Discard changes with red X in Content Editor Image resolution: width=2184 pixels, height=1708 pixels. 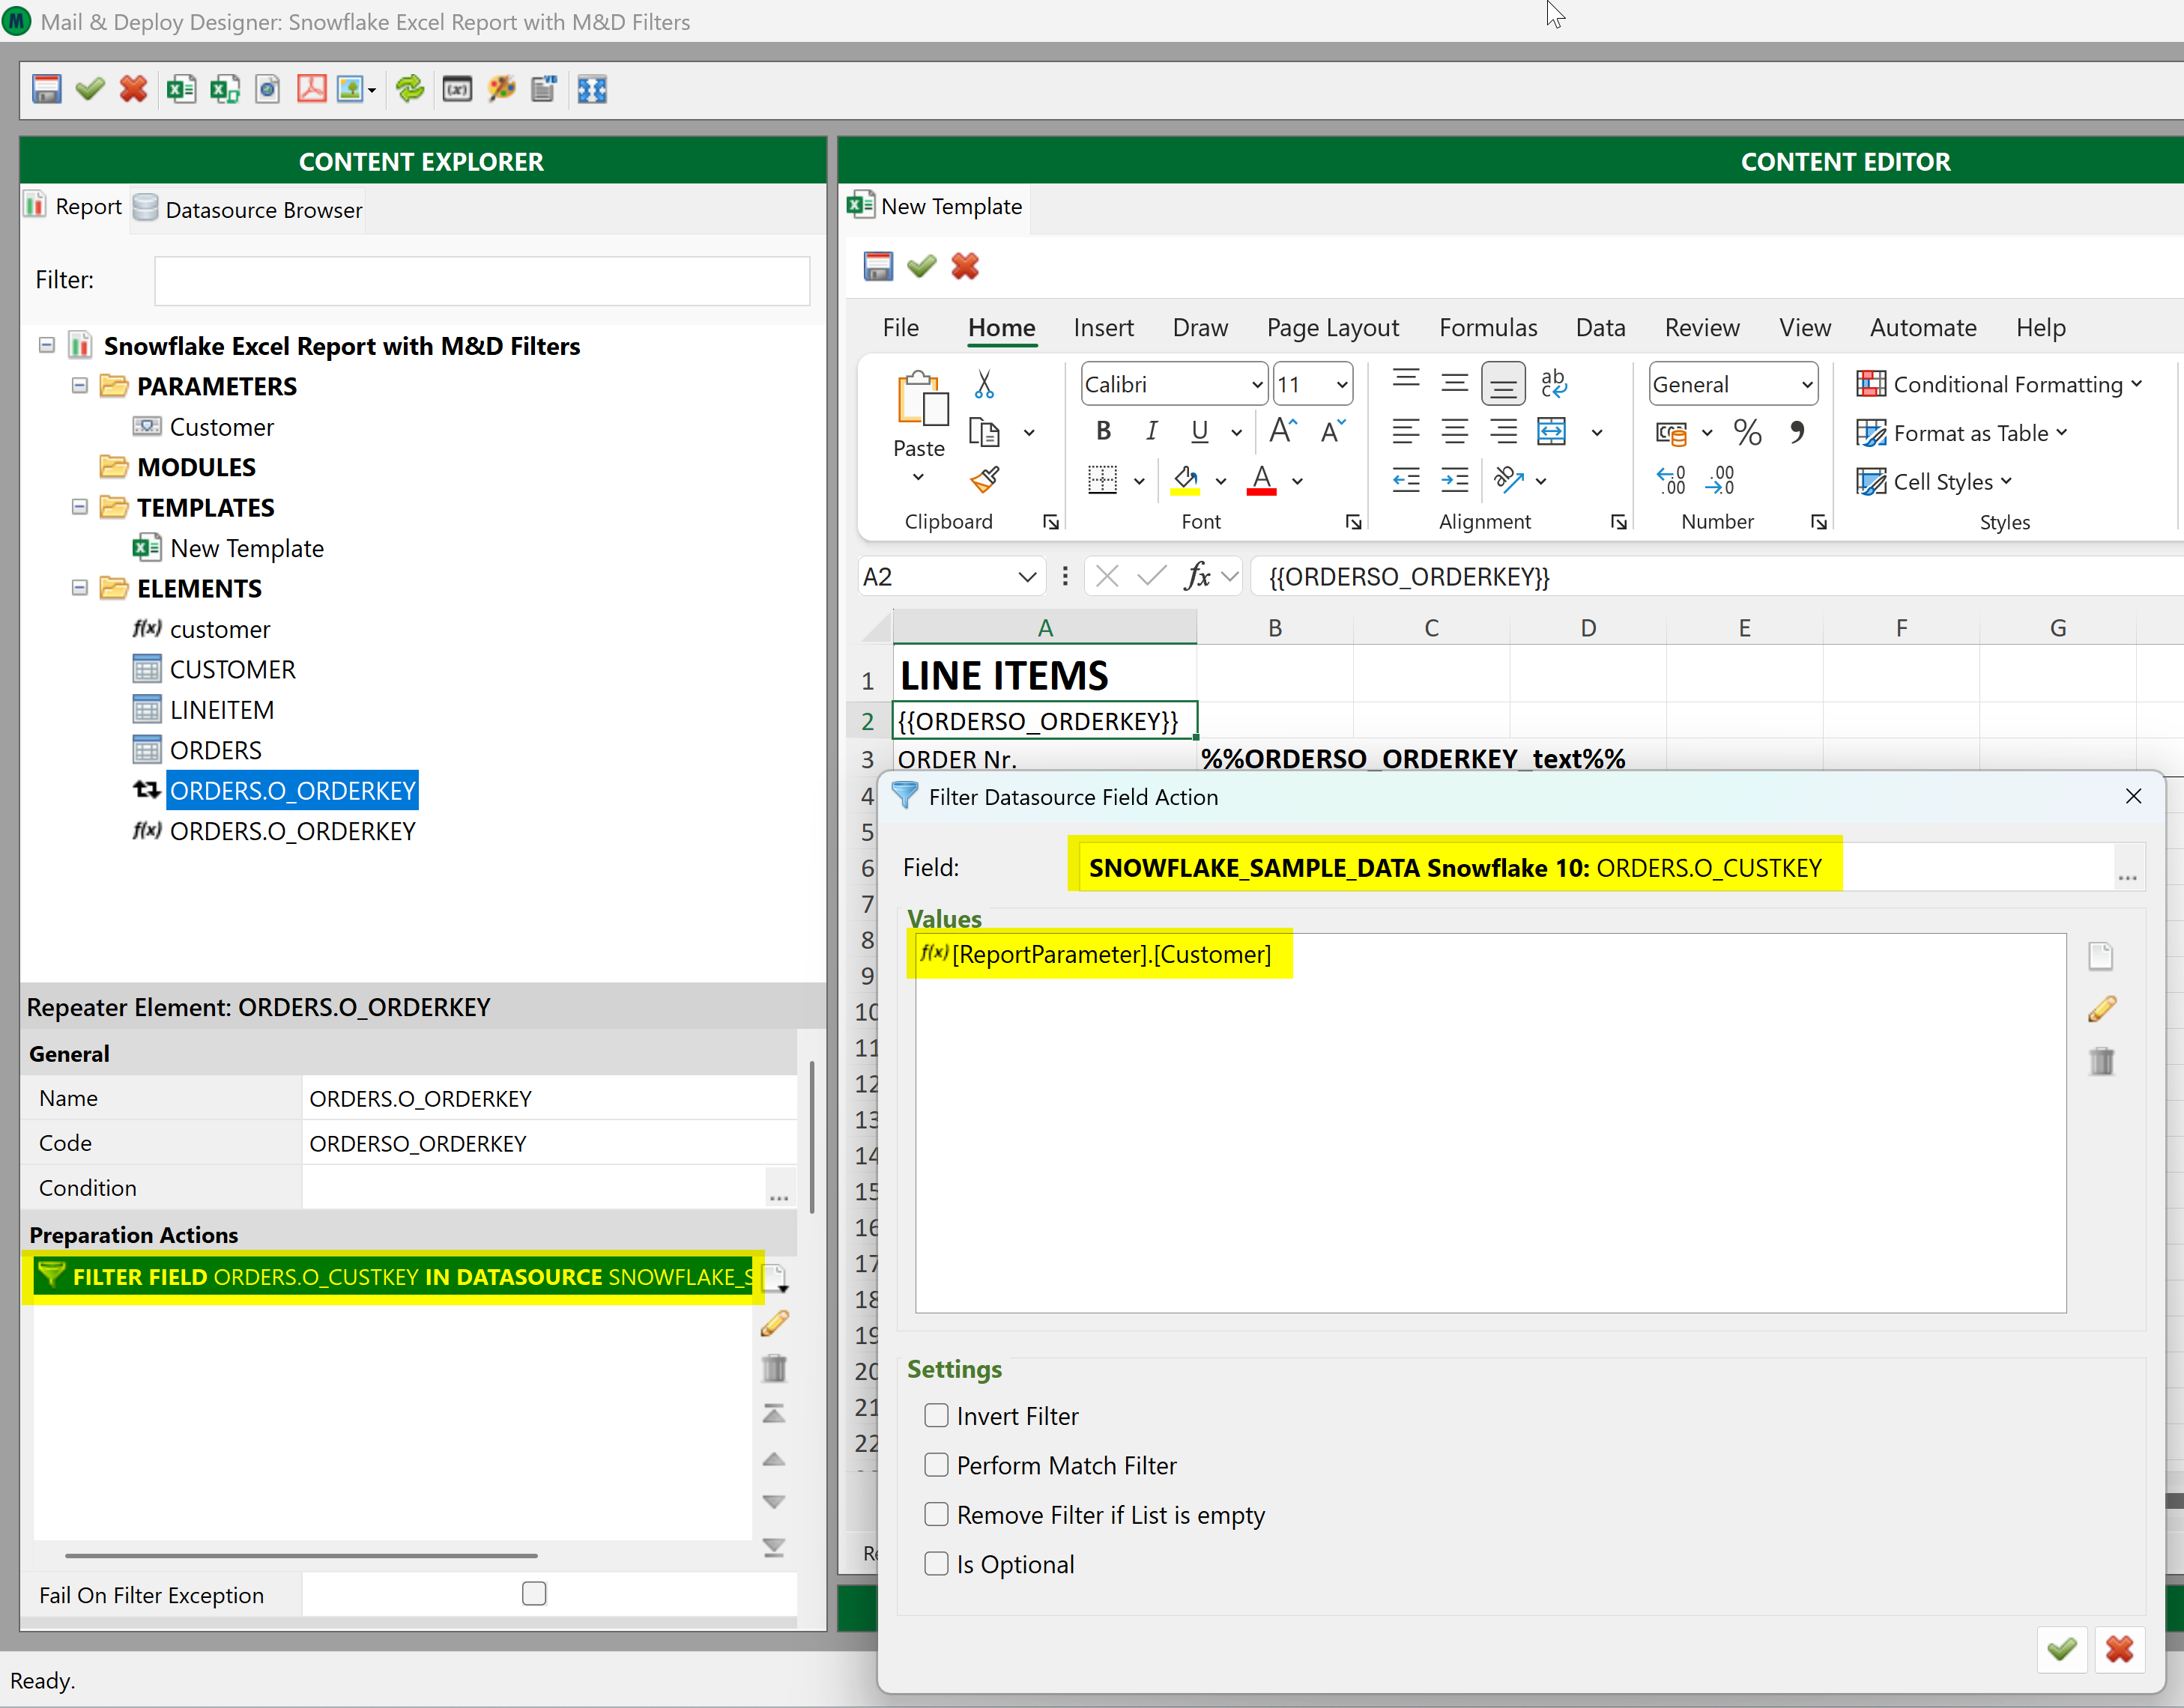tap(964, 266)
